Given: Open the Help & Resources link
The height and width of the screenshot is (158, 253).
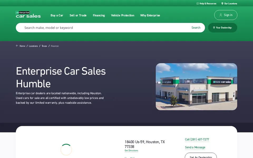Looking at the screenshot, I should pos(206,3).
